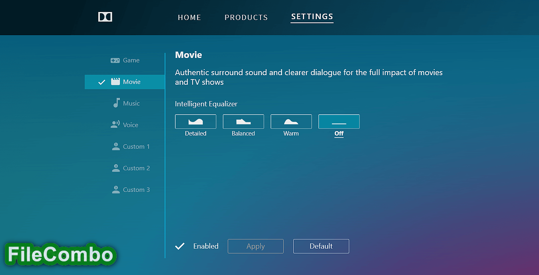The width and height of the screenshot is (539, 275).
Task: Select the Detailed equalizer preset
Action: (x=195, y=122)
